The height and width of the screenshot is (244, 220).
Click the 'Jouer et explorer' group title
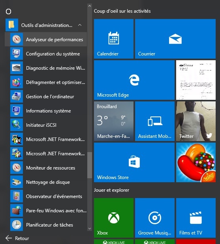point(111,190)
